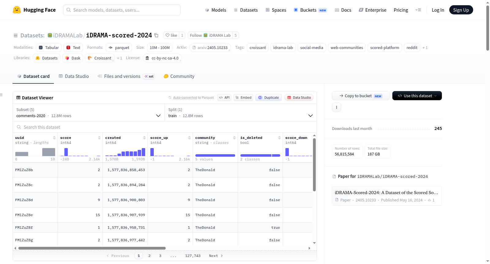Click the score column histogram
Image resolution: width=490 pixels, height=264 pixels.
pyautogui.click(x=80, y=152)
